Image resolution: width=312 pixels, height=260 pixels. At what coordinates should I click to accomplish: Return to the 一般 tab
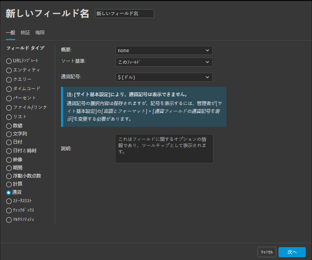click(10, 33)
